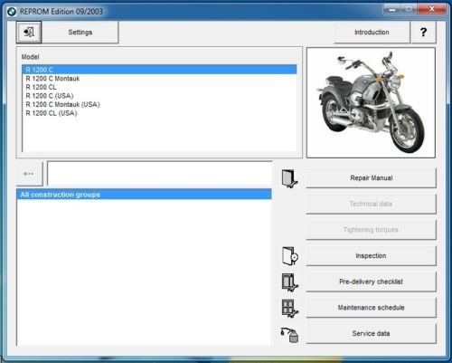452x363 pixels.
Task: Open the Settings button
Action: (x=80, y=32)
